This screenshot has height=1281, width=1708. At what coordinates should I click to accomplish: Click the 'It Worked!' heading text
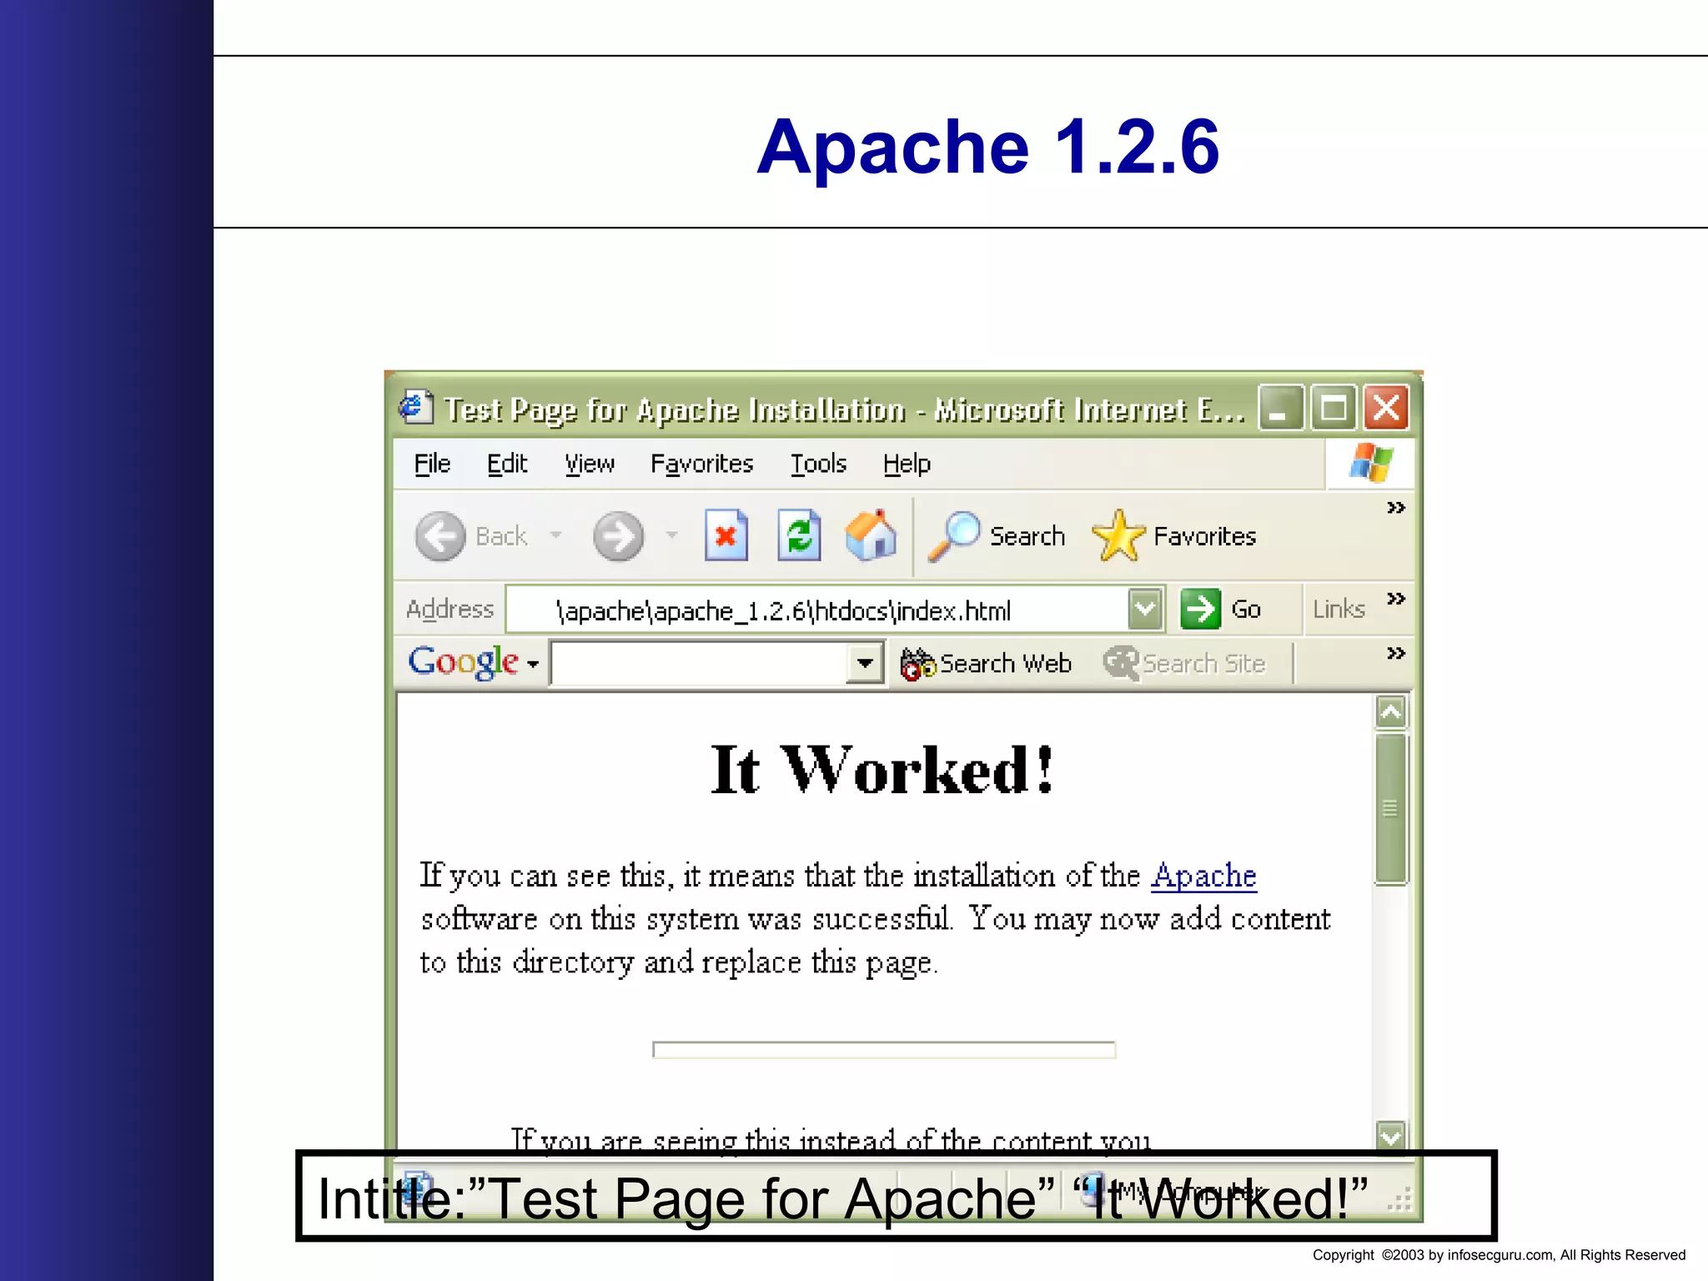tap(882, 769)
